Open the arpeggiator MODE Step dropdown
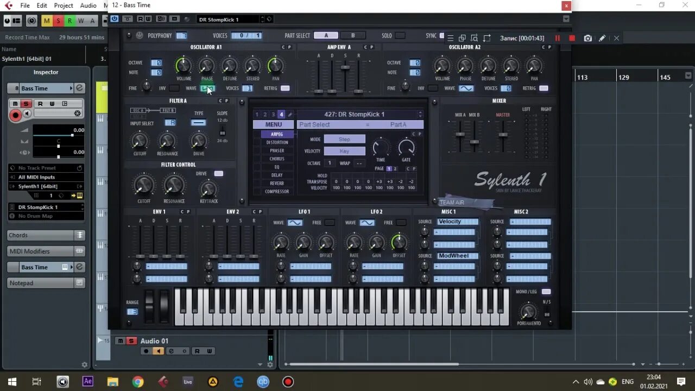 pos(344,139)
